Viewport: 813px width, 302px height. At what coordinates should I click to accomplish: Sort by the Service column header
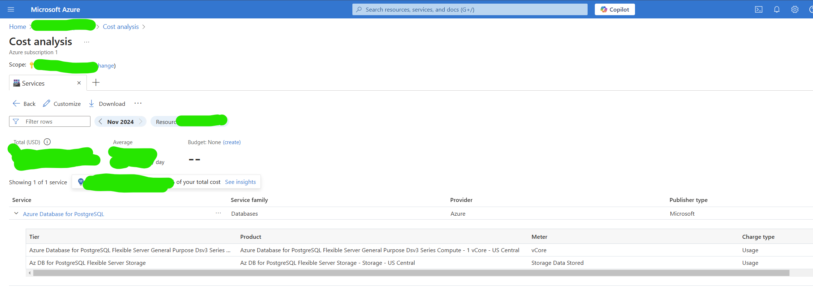click(22, 200)
